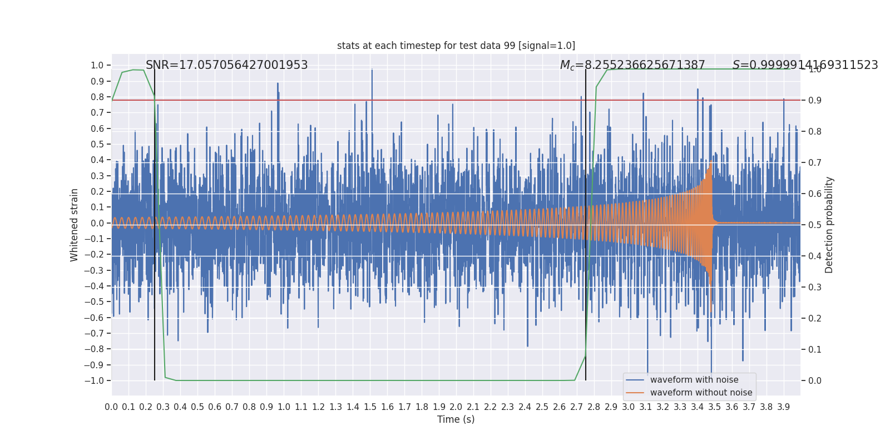Viewport: 890px width, 445px height.
Task: Select 'waveform without noise' legend label
Action: [701, 393]
